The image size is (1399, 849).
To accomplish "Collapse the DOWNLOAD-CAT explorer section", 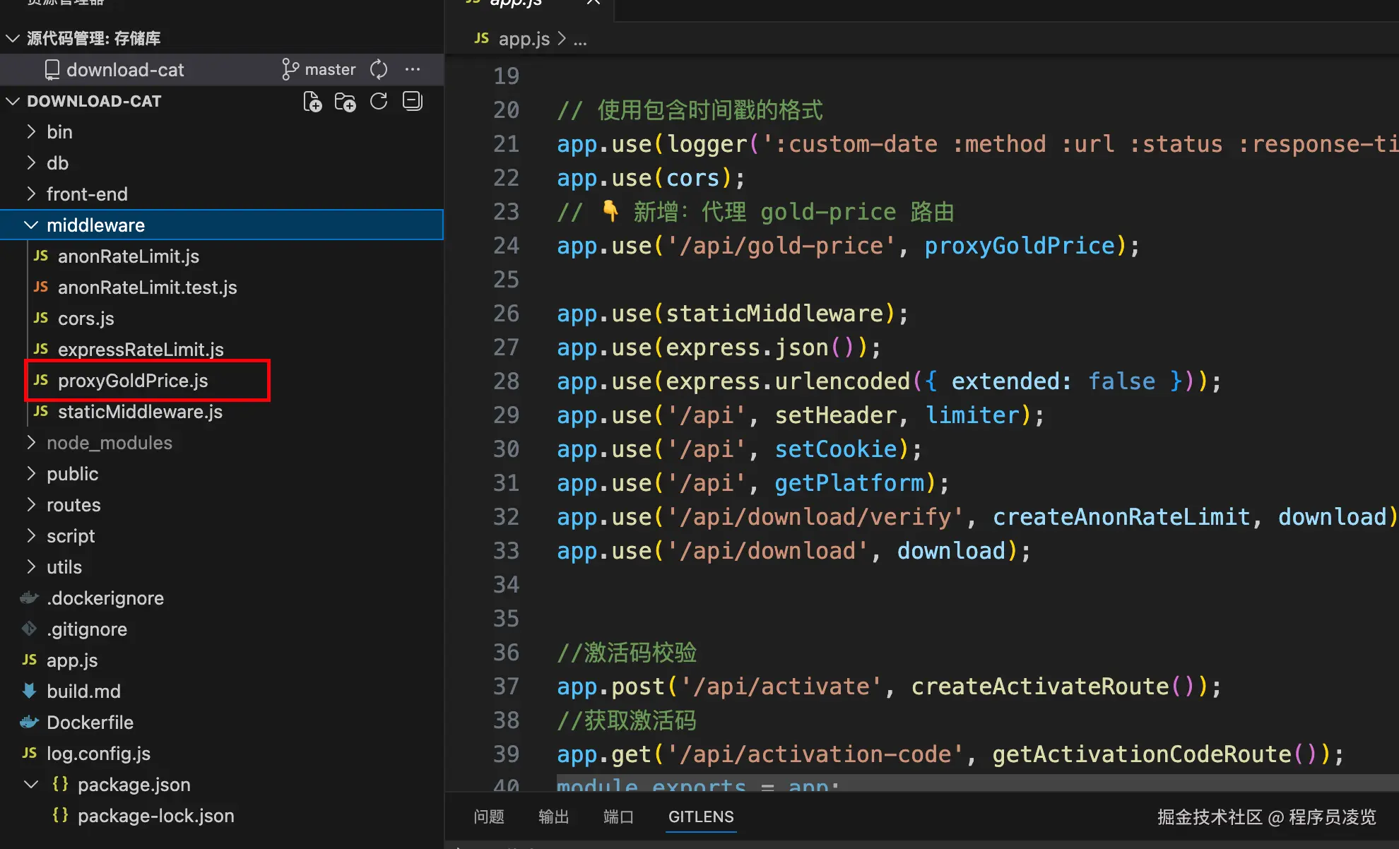I will [13, 101].
